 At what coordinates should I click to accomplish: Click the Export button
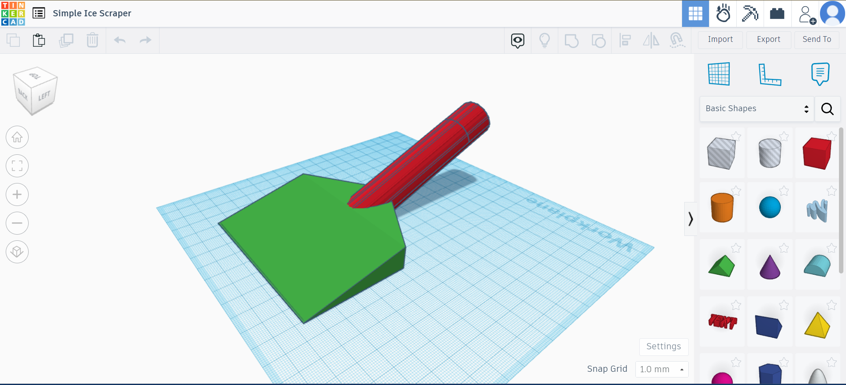768,40
